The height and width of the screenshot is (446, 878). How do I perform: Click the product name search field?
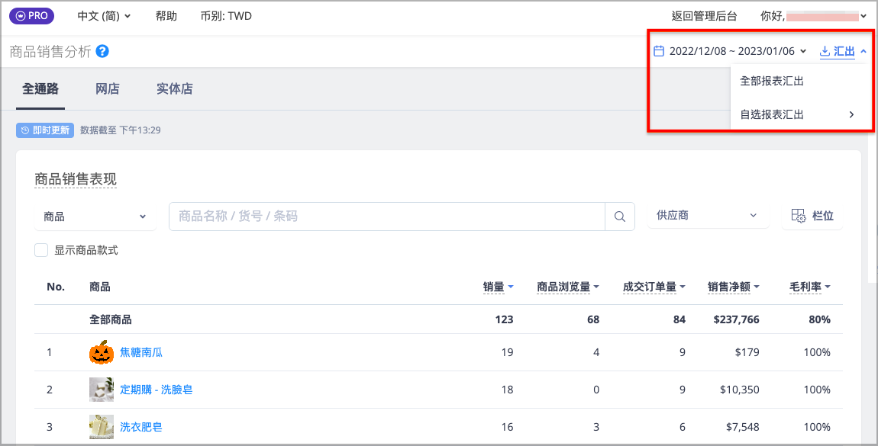pos(387,217)
